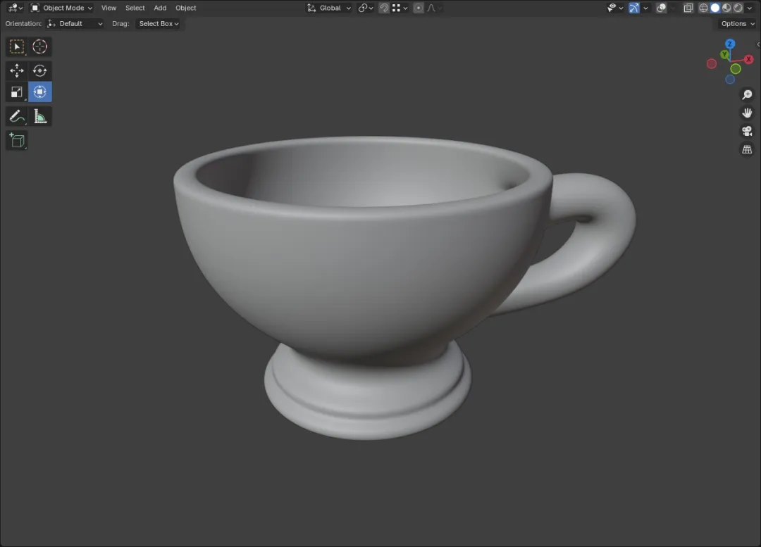Activate the 3D Cursor tool
The height and width of the screenshot is (547, 761).
39,46
